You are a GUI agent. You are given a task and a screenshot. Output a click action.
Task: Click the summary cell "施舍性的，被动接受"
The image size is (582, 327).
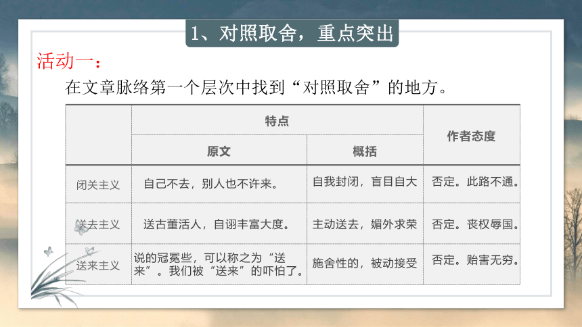pyautogui.click(x=365, y=263)
